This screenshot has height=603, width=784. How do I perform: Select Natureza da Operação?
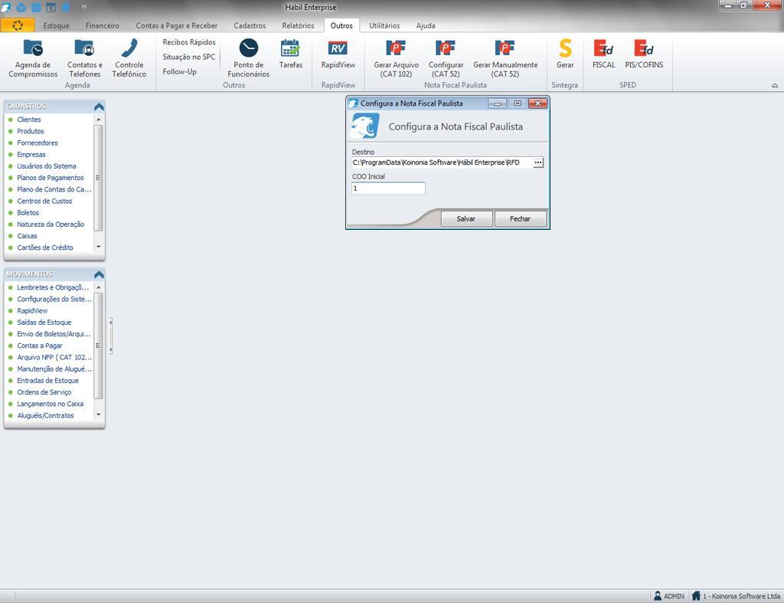[51, 224]
